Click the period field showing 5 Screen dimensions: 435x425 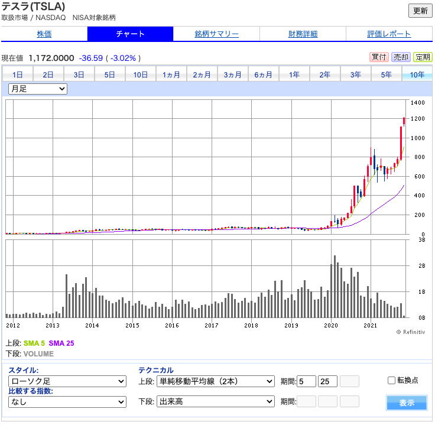[x=307, y=381]
